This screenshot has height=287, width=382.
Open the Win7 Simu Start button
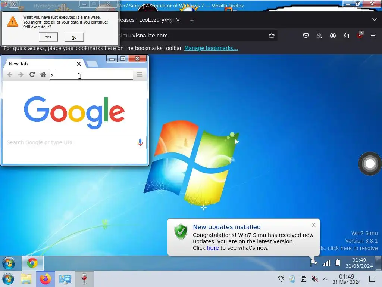(x=9, y=263)
